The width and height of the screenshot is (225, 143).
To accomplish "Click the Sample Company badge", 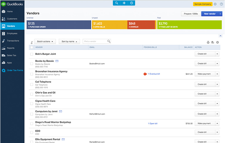I will [x=203, y=4].
